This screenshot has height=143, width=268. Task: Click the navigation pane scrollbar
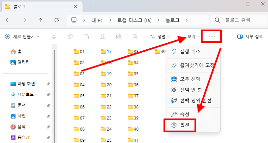pyautogui.click(x=54, y=96)
